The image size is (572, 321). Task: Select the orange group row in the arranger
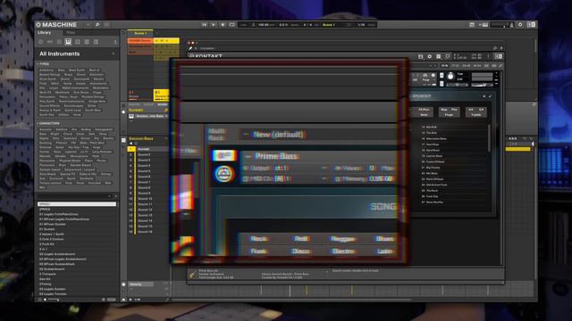tap(140, 41)
